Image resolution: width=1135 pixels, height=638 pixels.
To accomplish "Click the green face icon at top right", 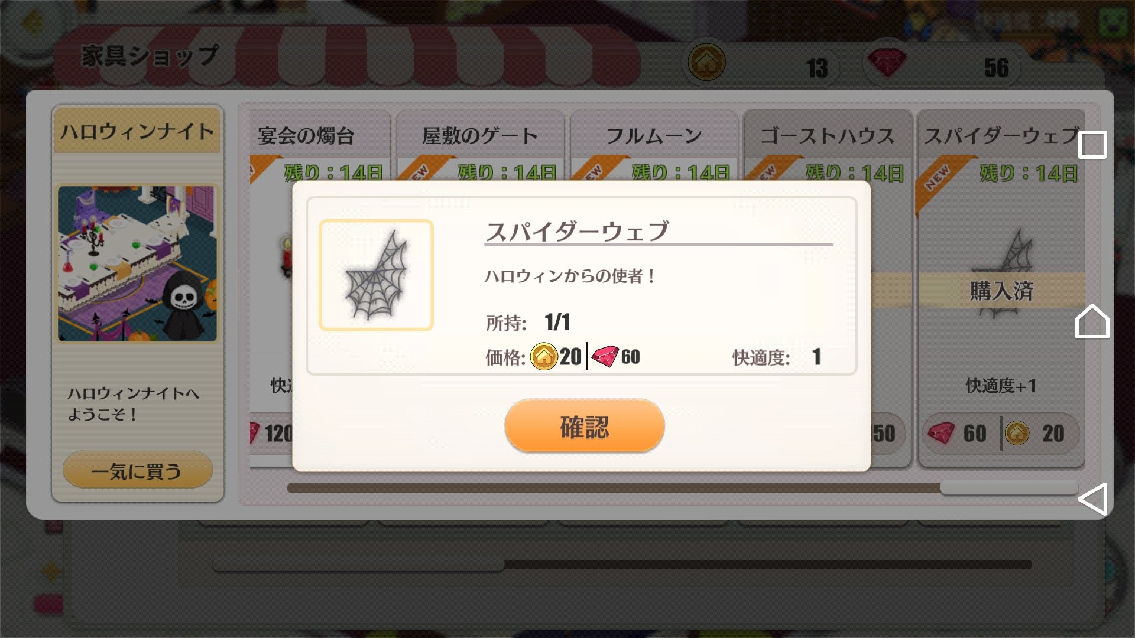I will point(1113,22).
